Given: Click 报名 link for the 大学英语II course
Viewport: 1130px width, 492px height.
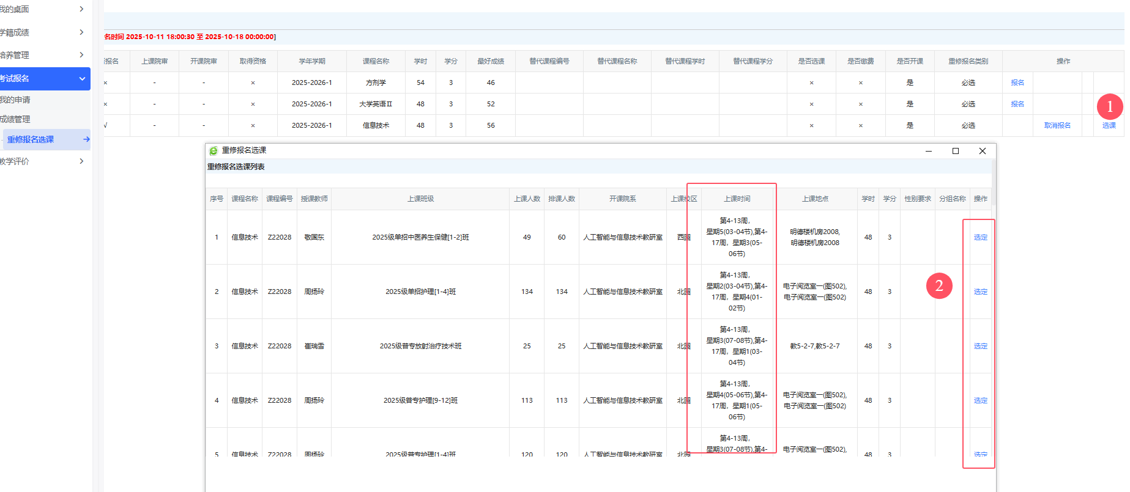Looking at the screenshot, I should [x=1017, y=104].
